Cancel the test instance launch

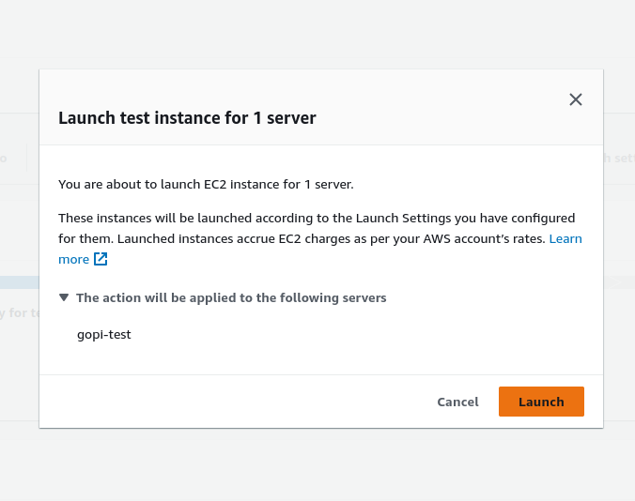pyautogui.click(x=457, y=402)
